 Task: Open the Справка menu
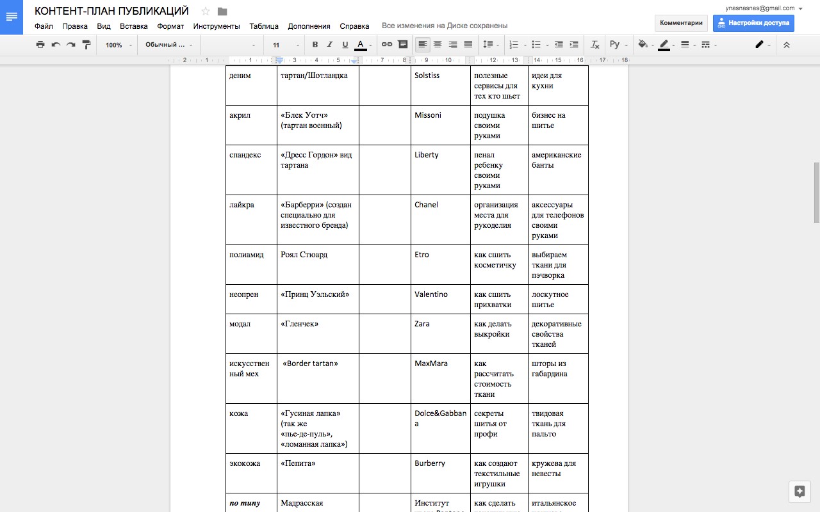[354, 26]
